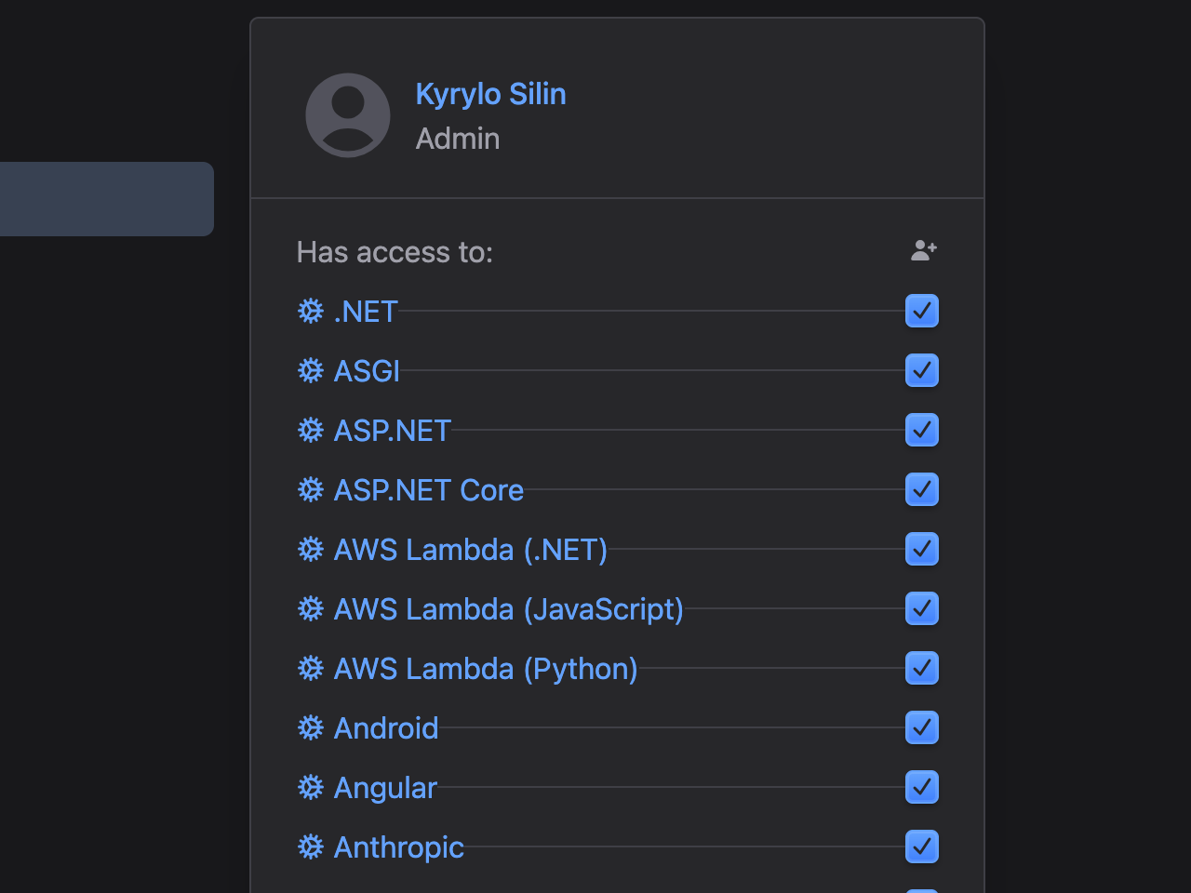Toggle the Anthropic access checkbox

tap(921, 846)
